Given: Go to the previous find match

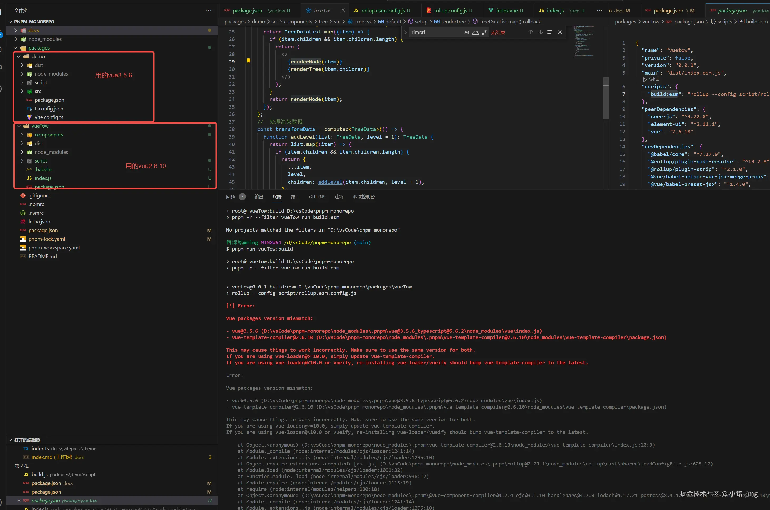Looking at the screenshot, I should click(x=530, y=32).
